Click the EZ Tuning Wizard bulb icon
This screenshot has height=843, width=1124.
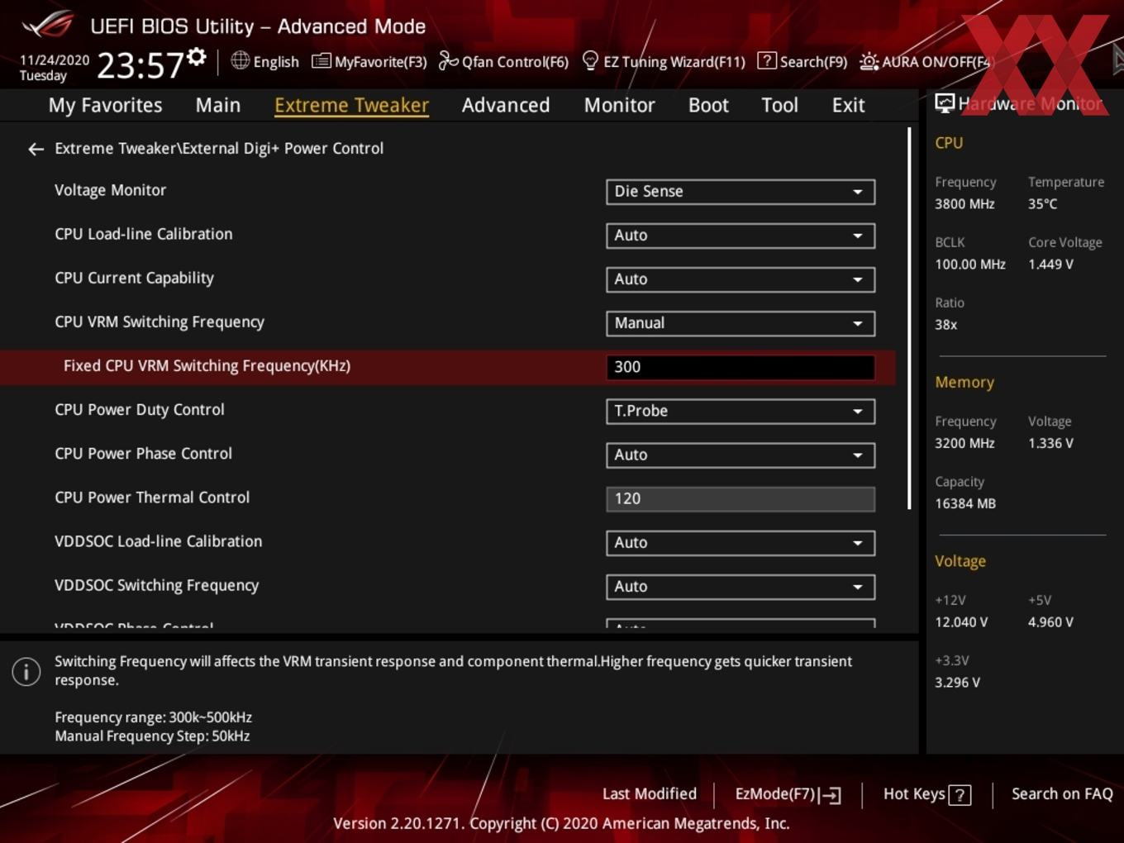point(590,60)
